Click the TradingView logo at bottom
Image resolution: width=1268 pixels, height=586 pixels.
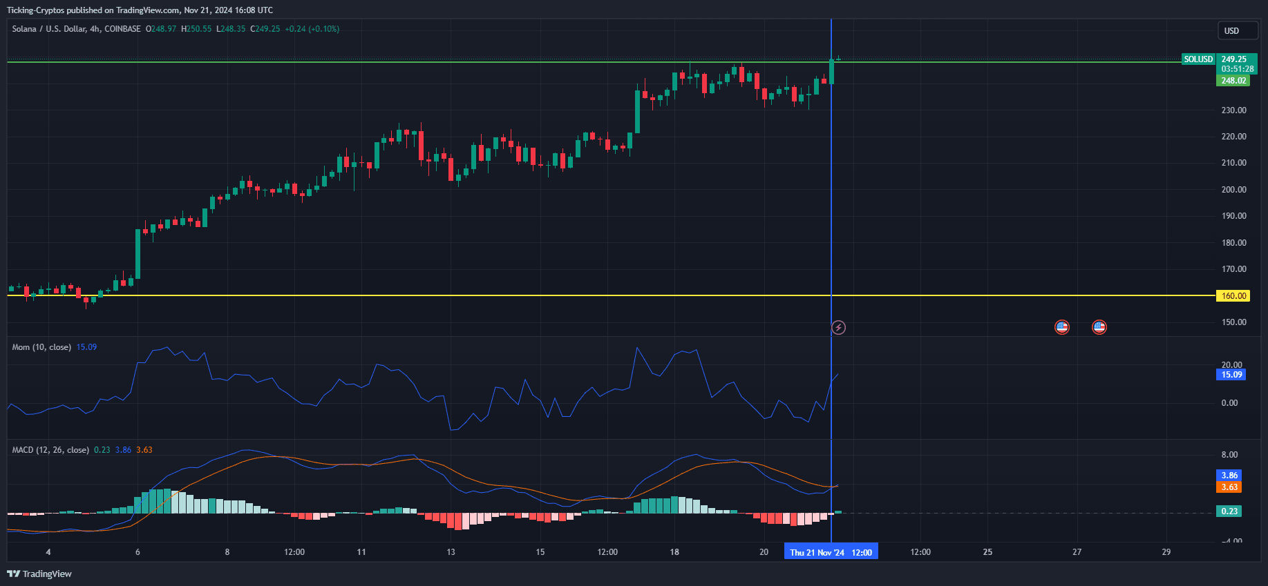(39, 574)
